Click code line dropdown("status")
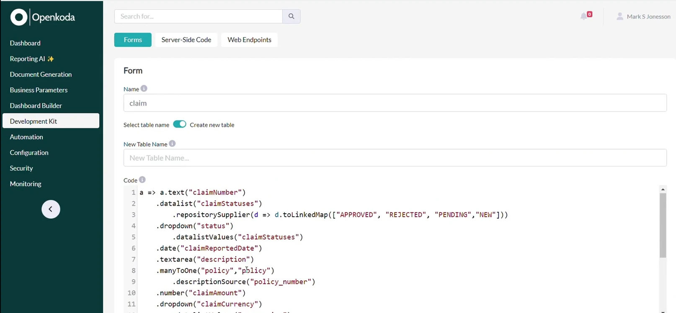This screenshot has height=313, width=676. [195, 226]
